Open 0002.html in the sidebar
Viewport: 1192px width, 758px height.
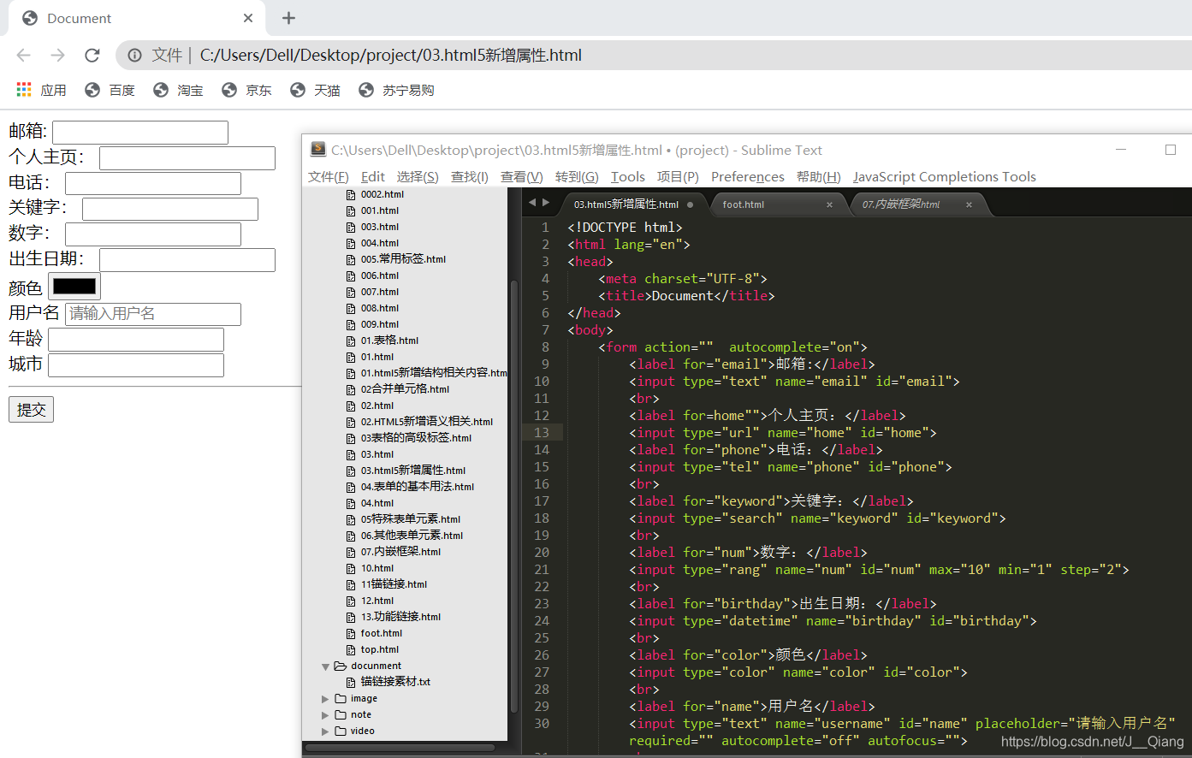coord(382,194)
